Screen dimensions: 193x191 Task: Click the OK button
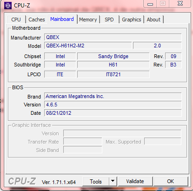point(171,181)
